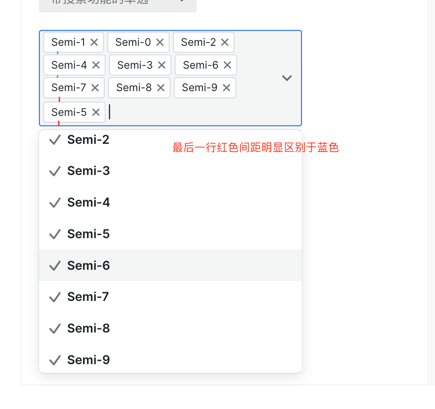Remove the Semi-8 tag
The height and width of the screenshot is (409, 435).
pyautogui.click(x=161, y=87)
